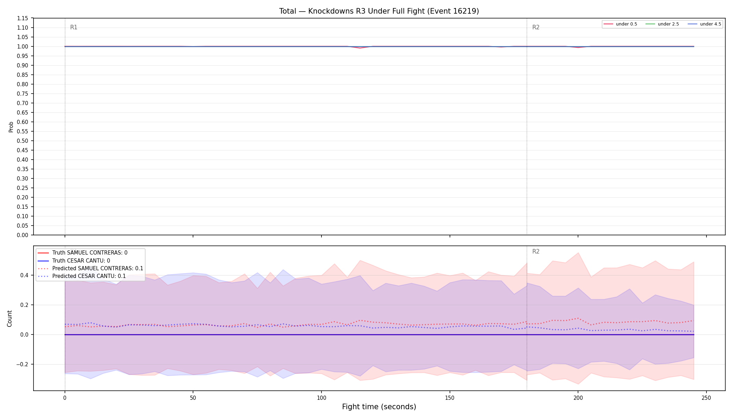Click the 'under 4.5' legend entry
Viewport: 733px width, 419px height.
704,24
